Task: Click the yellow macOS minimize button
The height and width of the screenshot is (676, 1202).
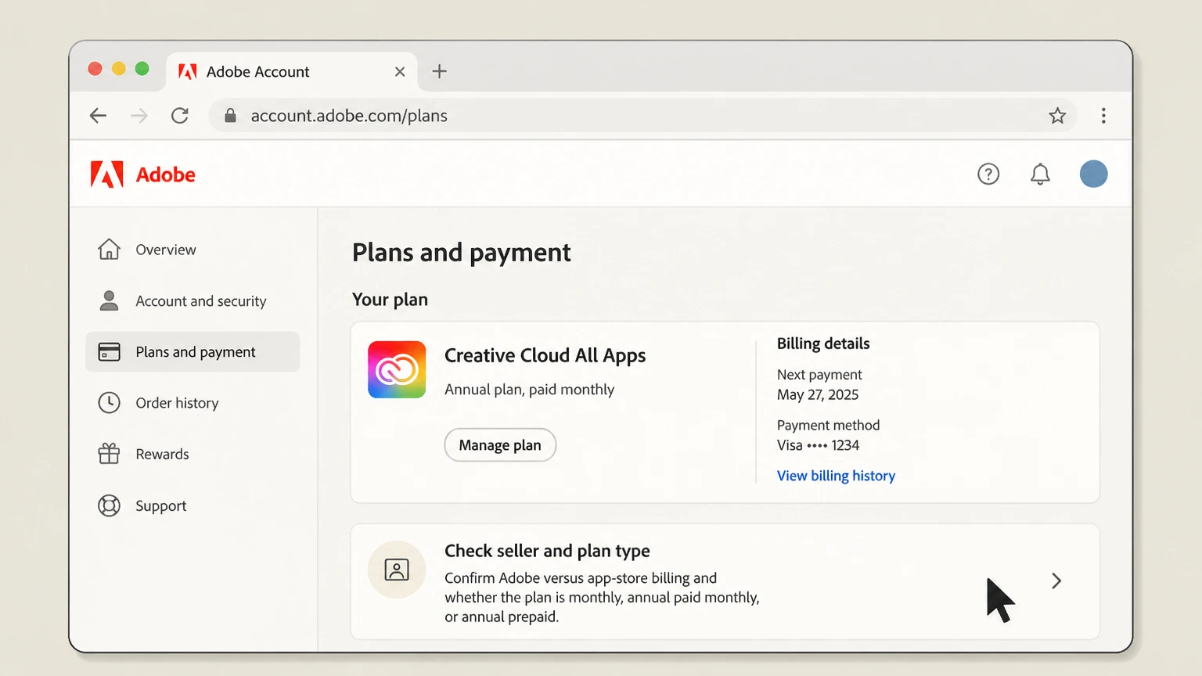Action: click(119, 69)
